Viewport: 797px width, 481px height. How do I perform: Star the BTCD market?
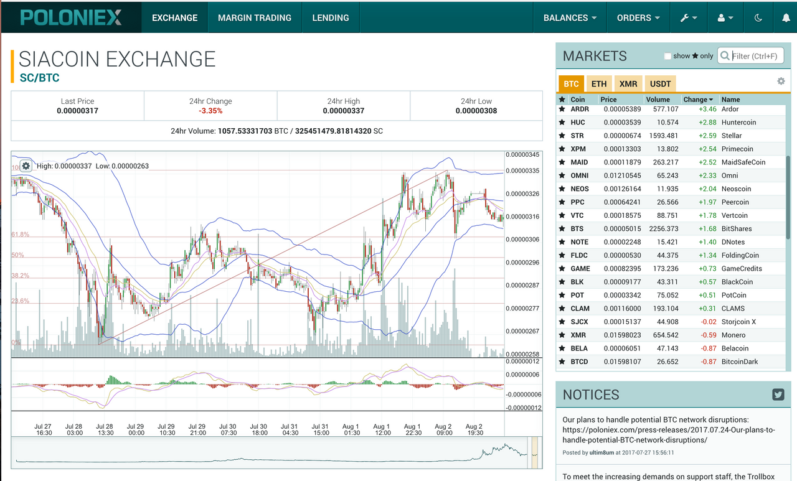click(x=562, y=362)
